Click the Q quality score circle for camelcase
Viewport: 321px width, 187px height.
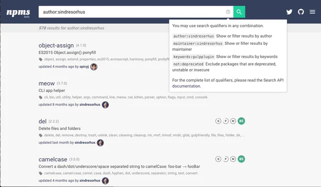(x=218, y=159)
